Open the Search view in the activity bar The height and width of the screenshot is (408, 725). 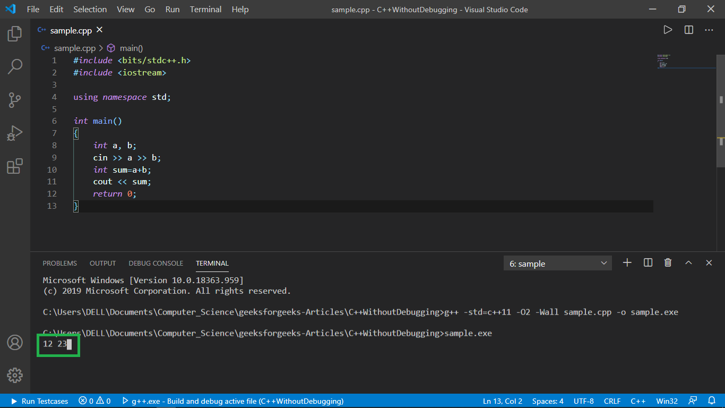(x=15, y=66)
